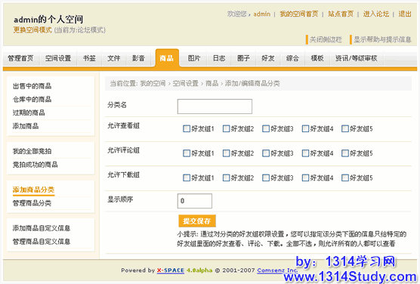Open 出售中的商品 in sidebar
The image size is (420, 284).
tap(32, 86)
